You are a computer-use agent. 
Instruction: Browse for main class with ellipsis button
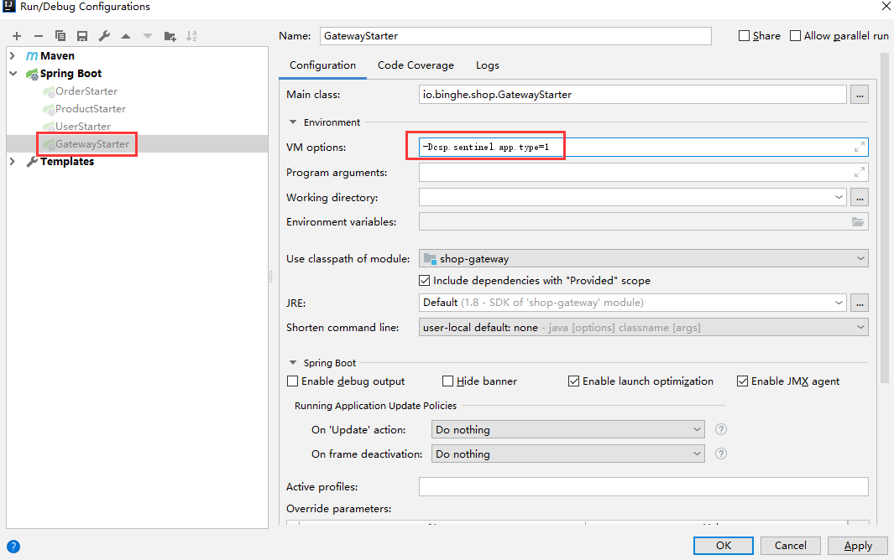[859, 95]
